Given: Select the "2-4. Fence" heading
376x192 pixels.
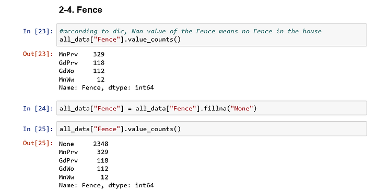Looking at the screenshot, I should point(80,10).
